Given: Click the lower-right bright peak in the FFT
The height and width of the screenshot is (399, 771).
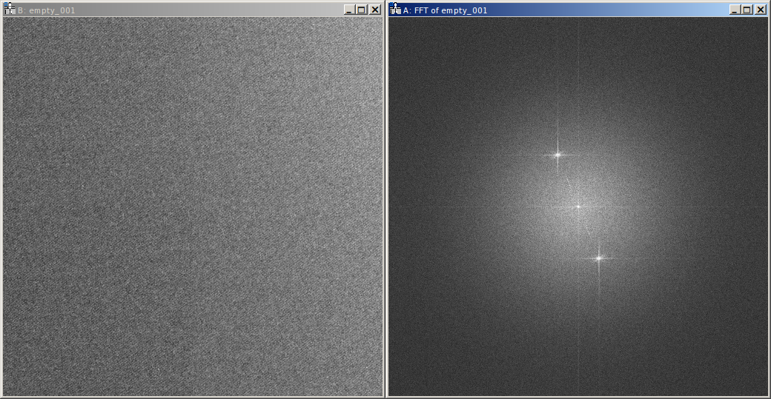Looking at the screenshot, I should point(599,258).
